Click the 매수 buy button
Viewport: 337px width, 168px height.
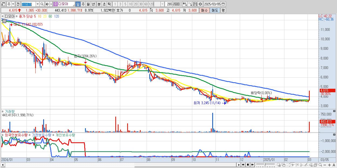point(204,10)
